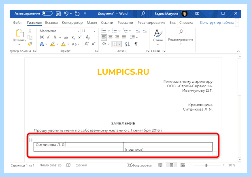Click the numbered list icon

tap(115, 31)
